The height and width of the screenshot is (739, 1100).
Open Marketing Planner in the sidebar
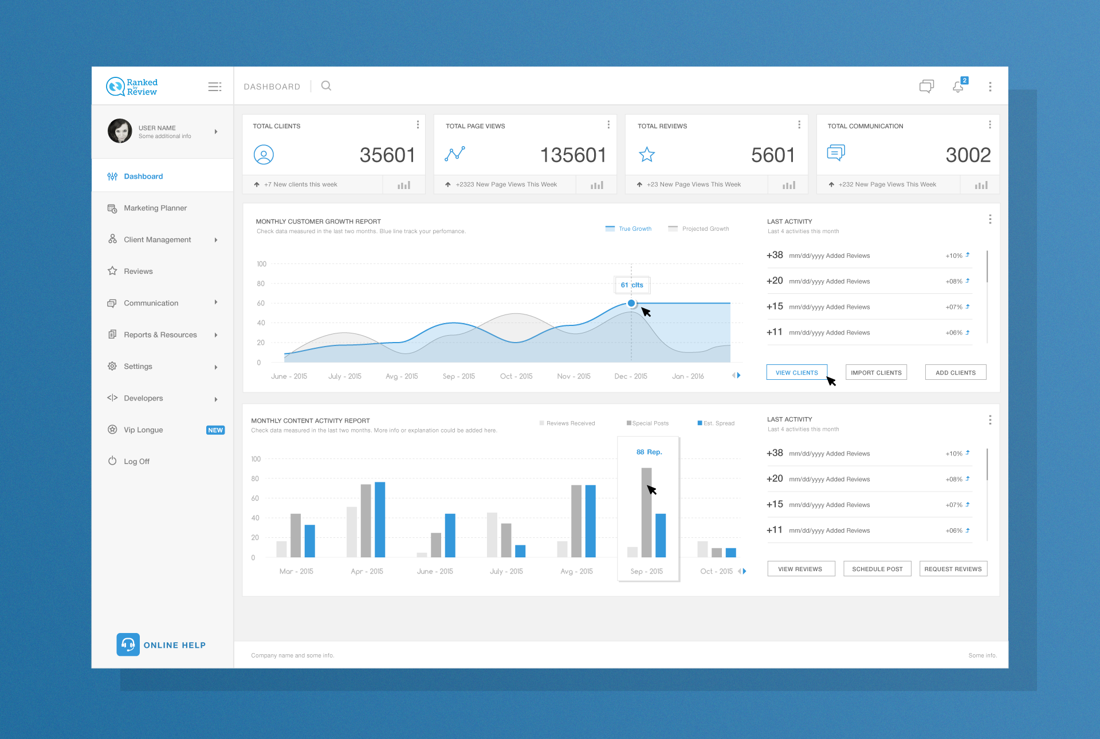[x=155, y=208]
